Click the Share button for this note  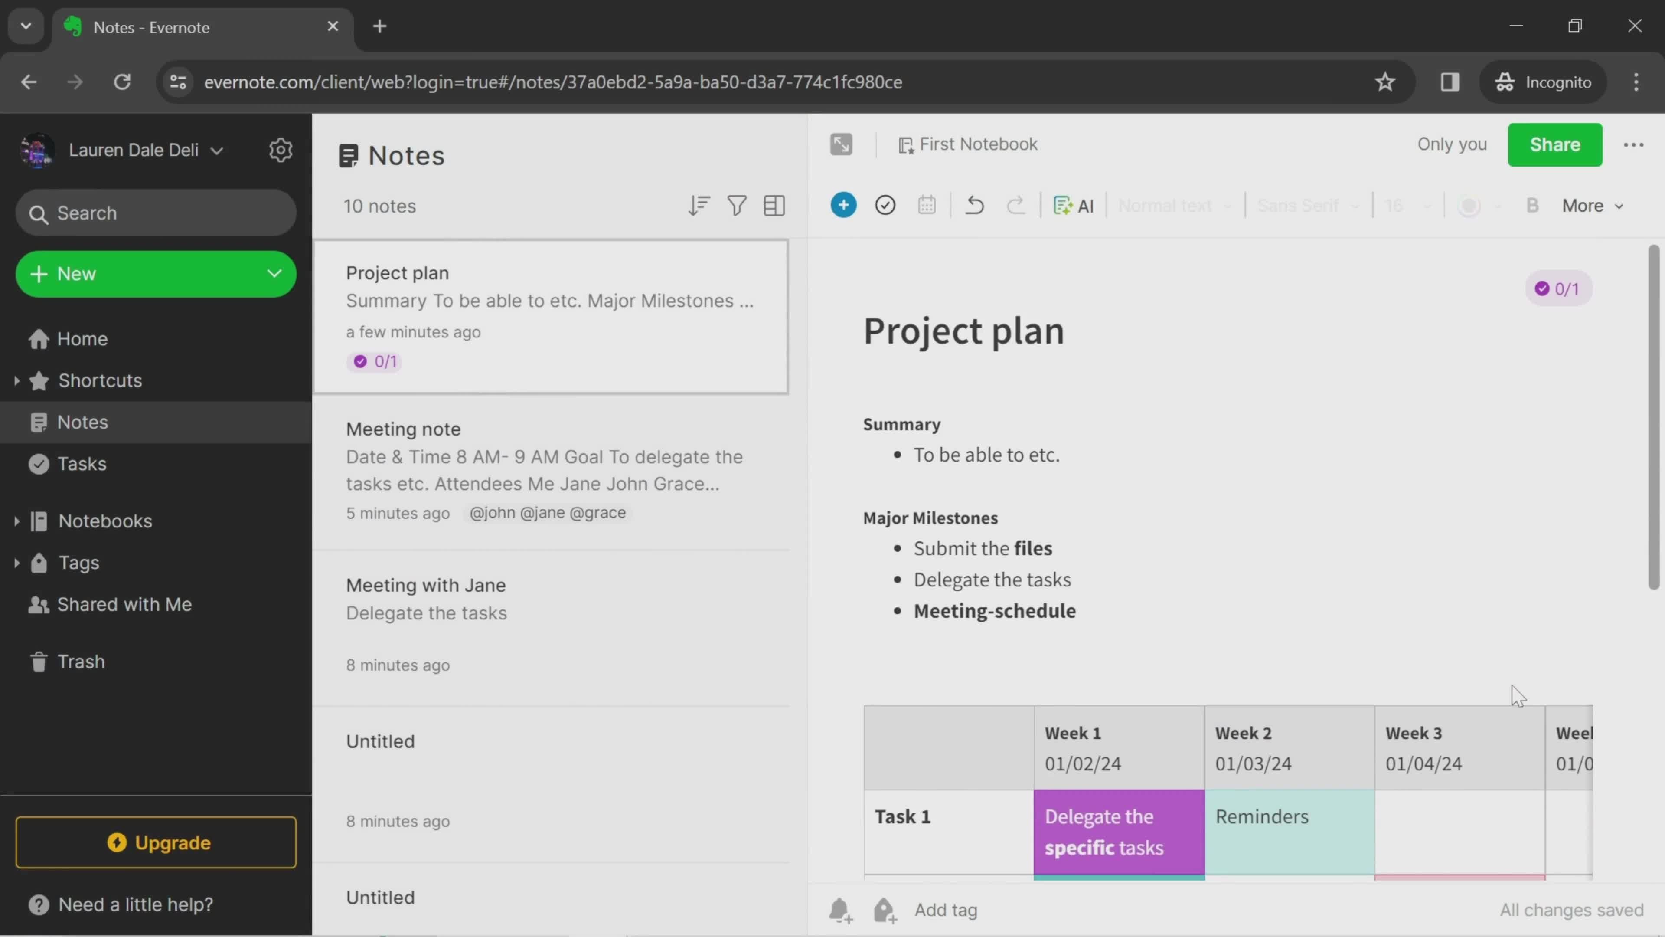1555,144
